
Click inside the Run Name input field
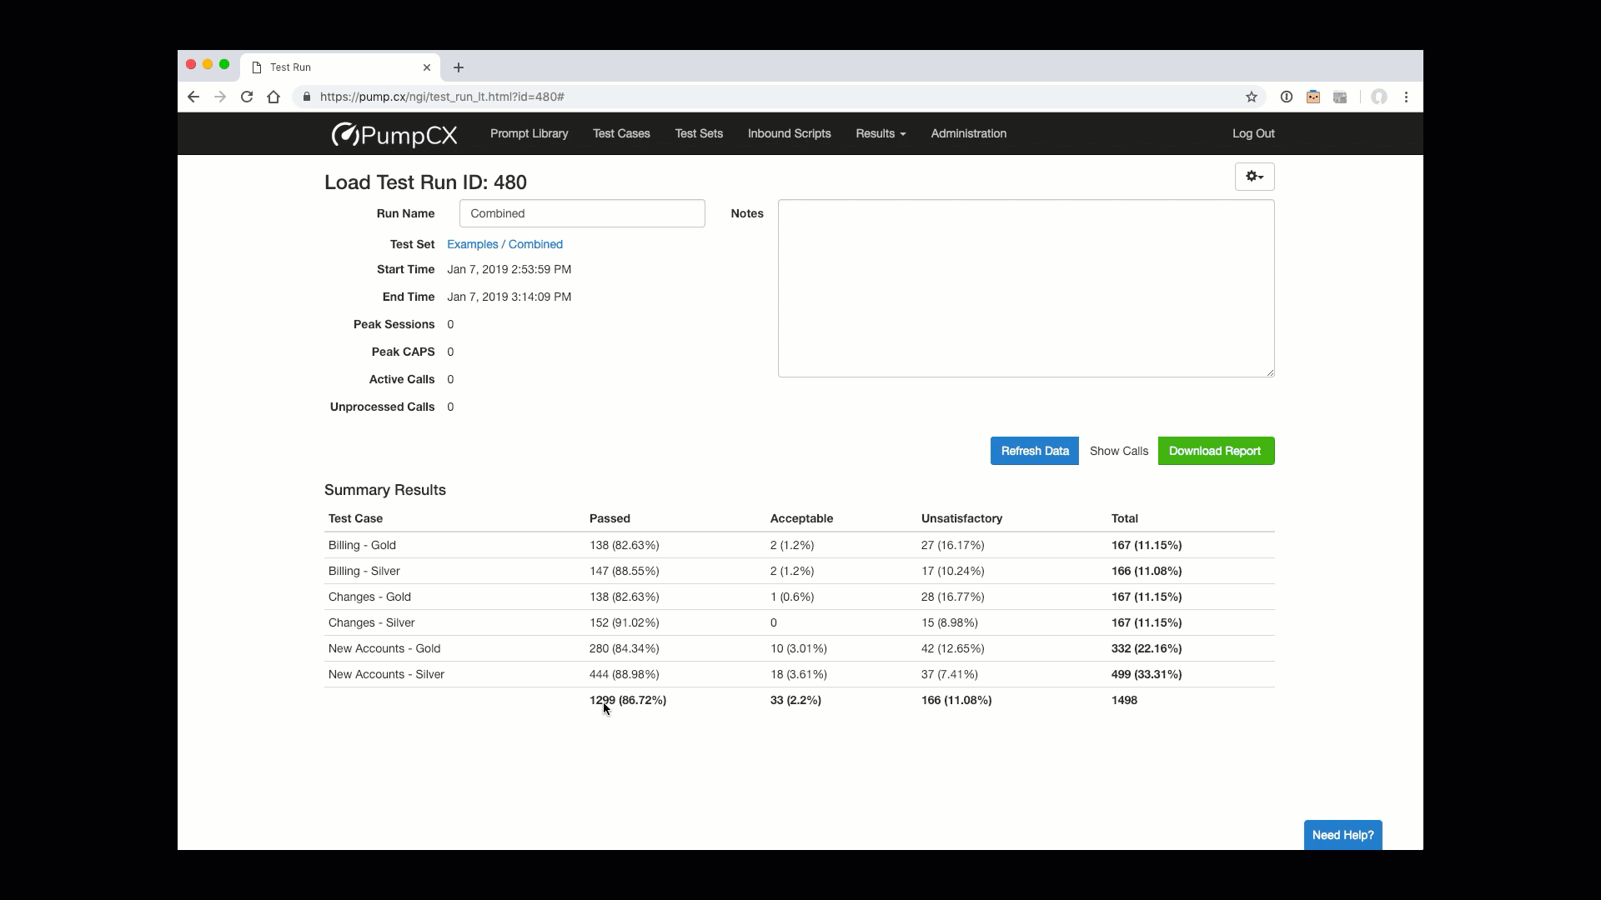pos(581,213)
